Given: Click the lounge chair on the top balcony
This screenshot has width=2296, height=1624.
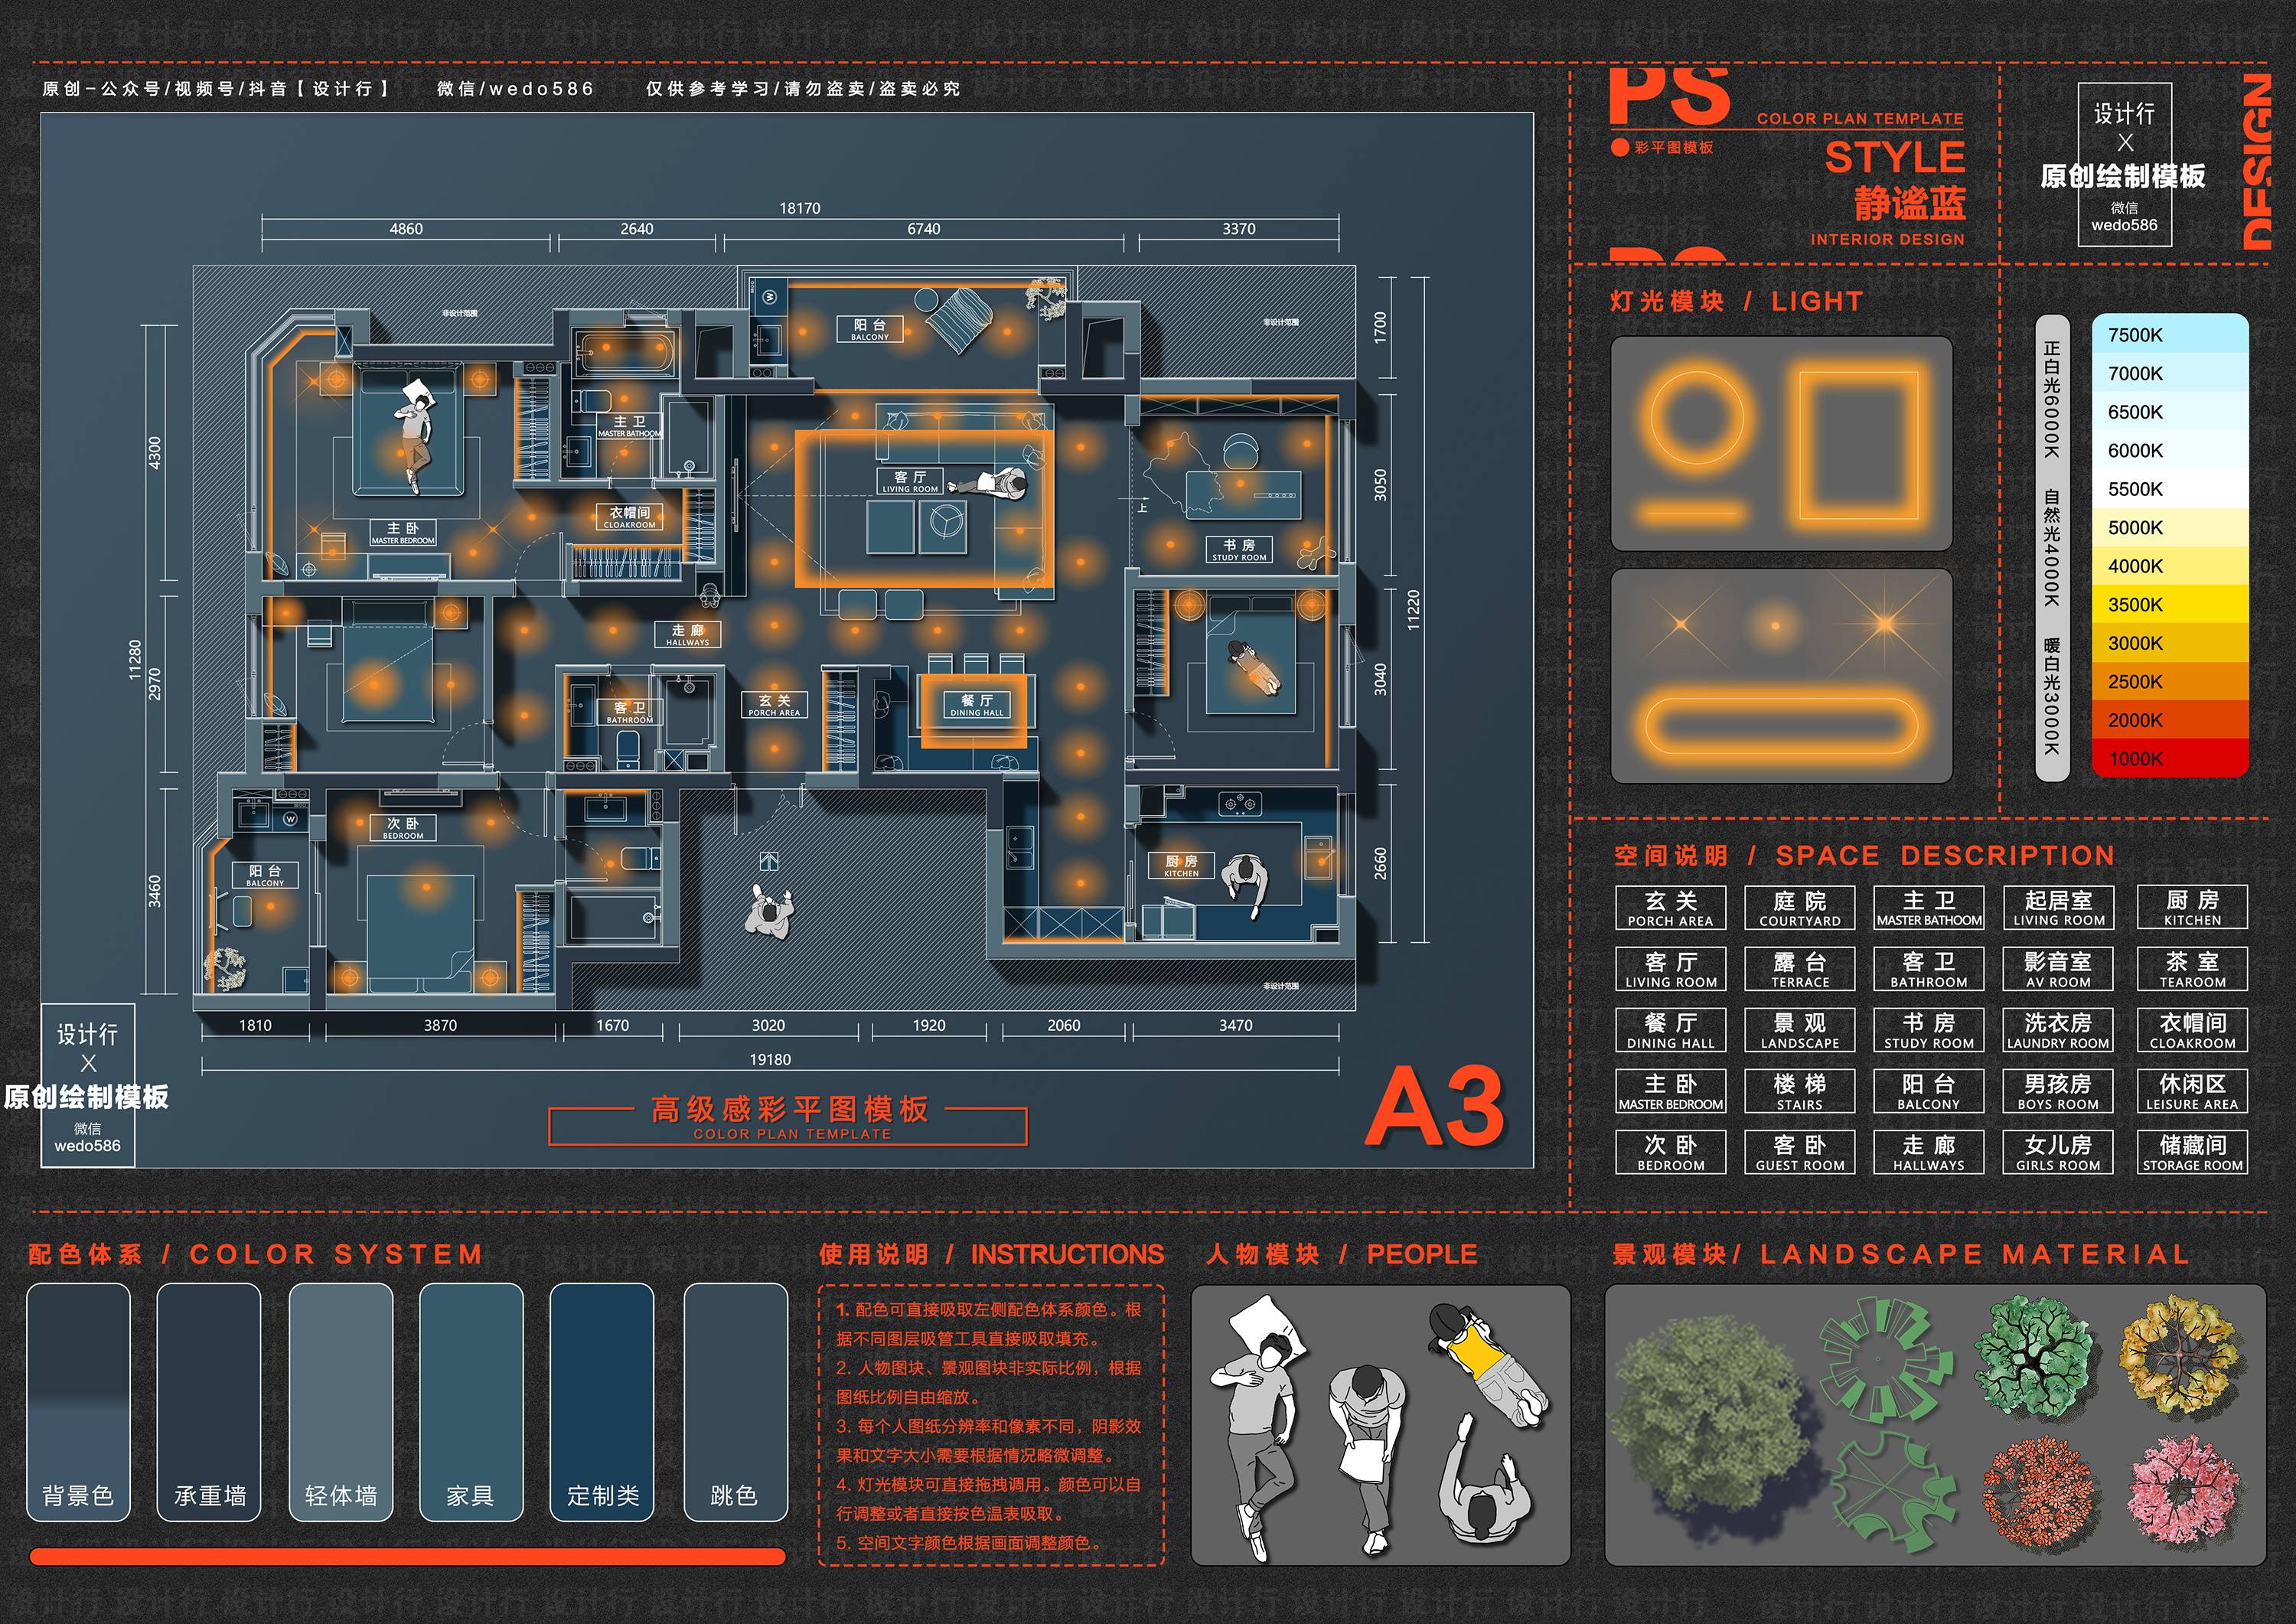Looking at the screenshot, I should click(x=960, y=319).
